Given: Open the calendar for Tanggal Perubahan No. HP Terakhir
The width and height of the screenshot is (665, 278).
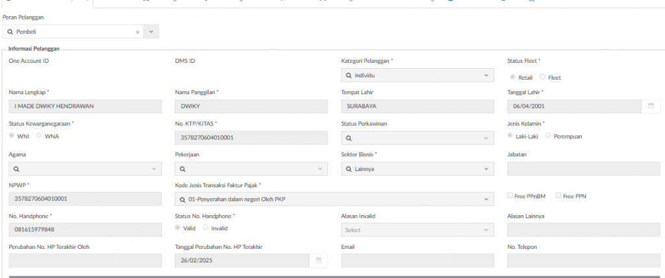Looking at the screenshot, I should pyautogui.click(x=318, y=261).
